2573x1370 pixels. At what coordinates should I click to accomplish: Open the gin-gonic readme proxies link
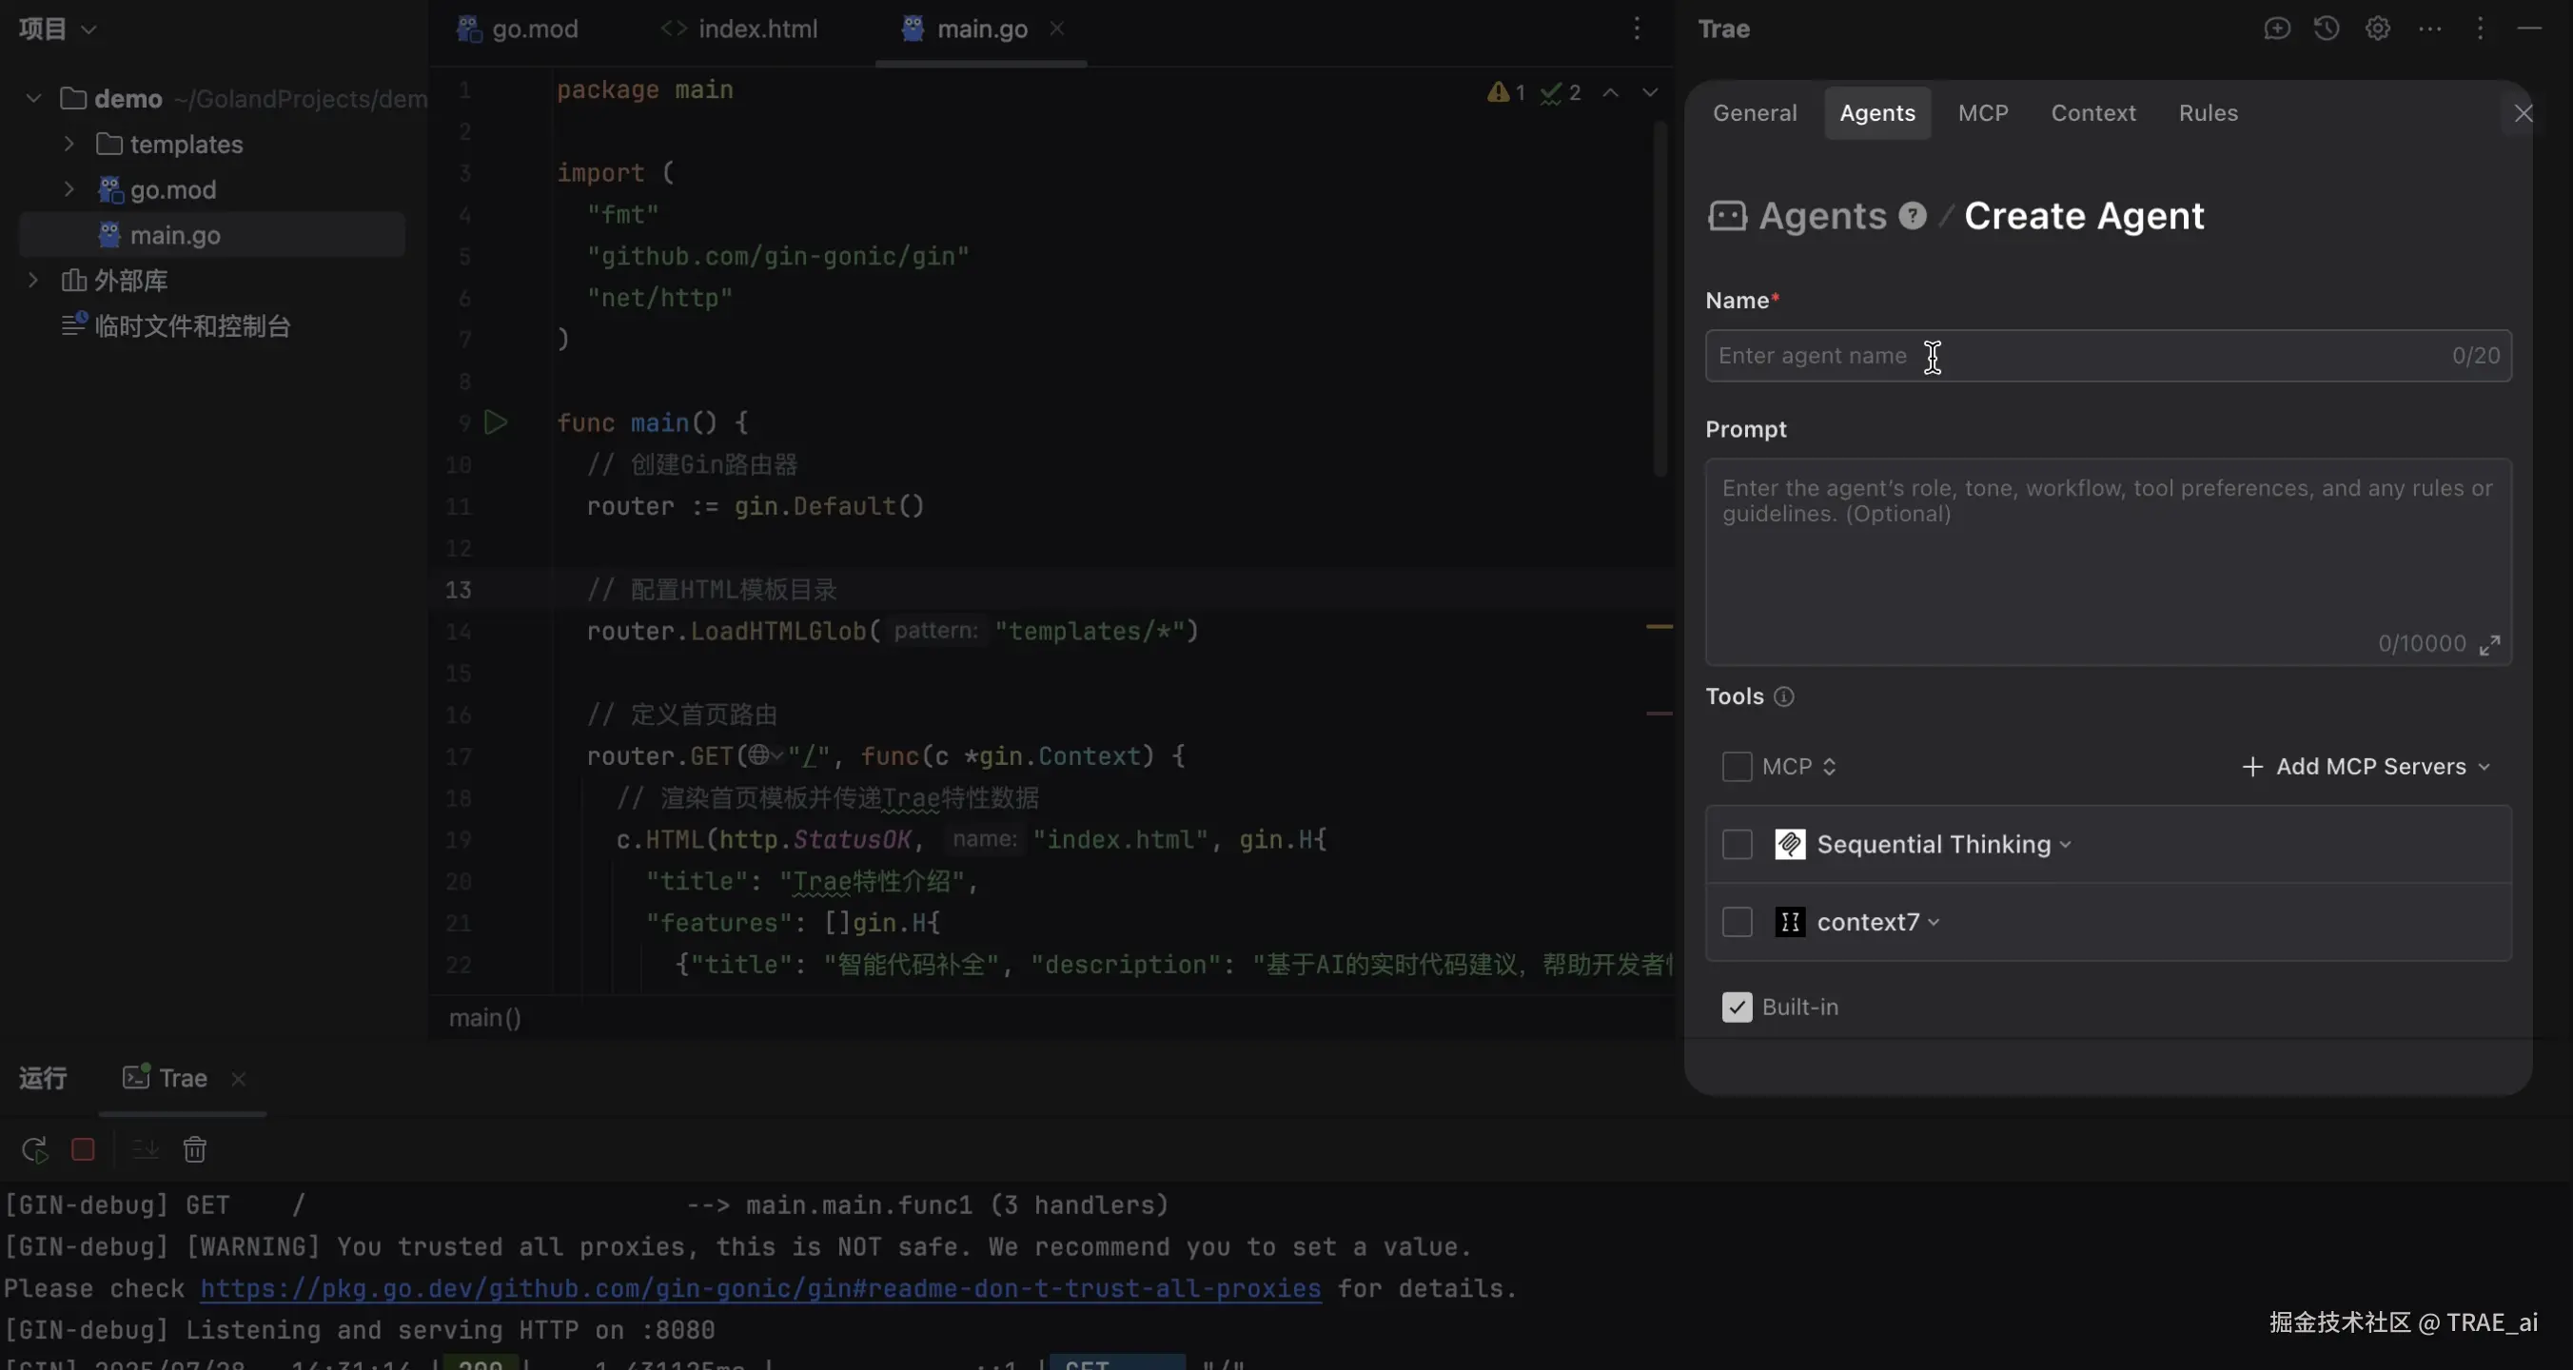click(759, 1288)
